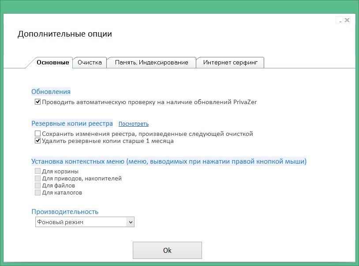Click the Обновления section heading

51,92
